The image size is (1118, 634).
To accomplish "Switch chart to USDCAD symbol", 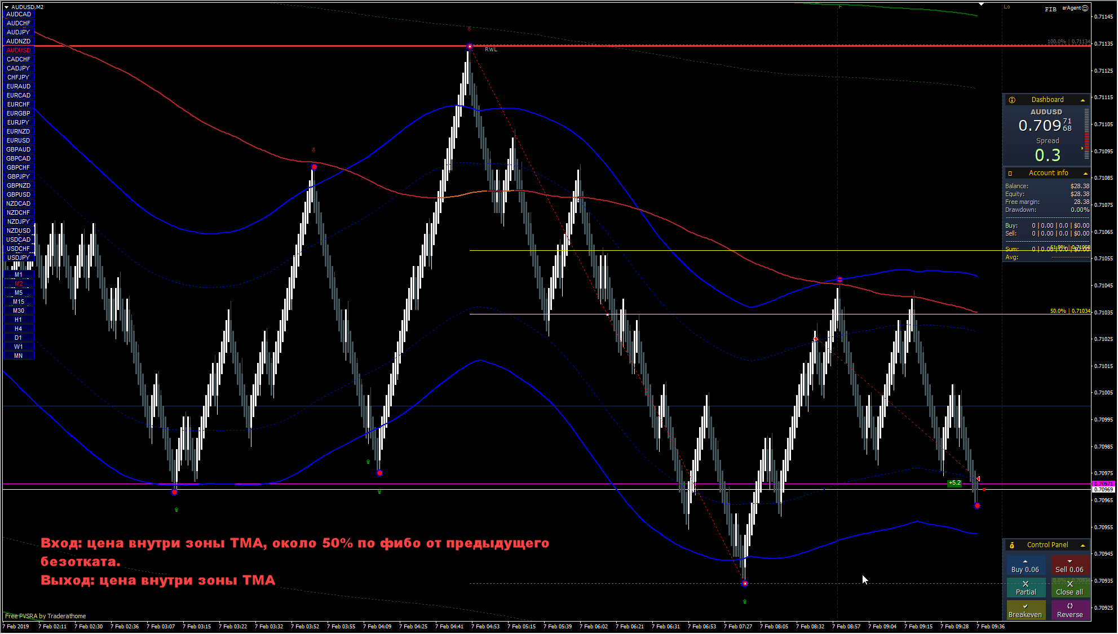I will [x=19, y=240].
